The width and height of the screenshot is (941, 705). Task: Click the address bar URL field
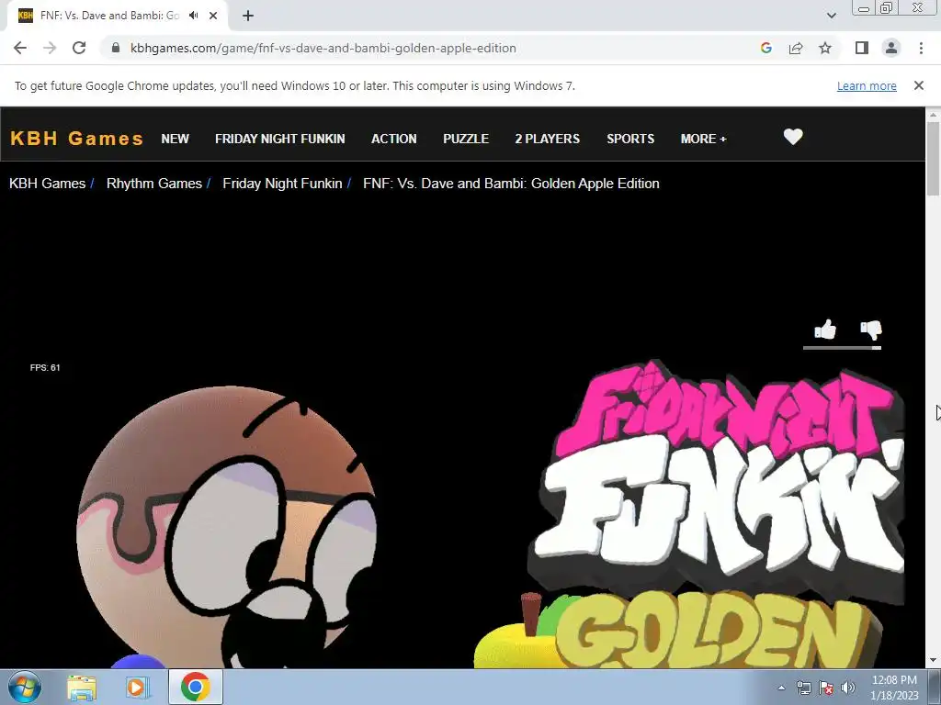pos(323,48)
